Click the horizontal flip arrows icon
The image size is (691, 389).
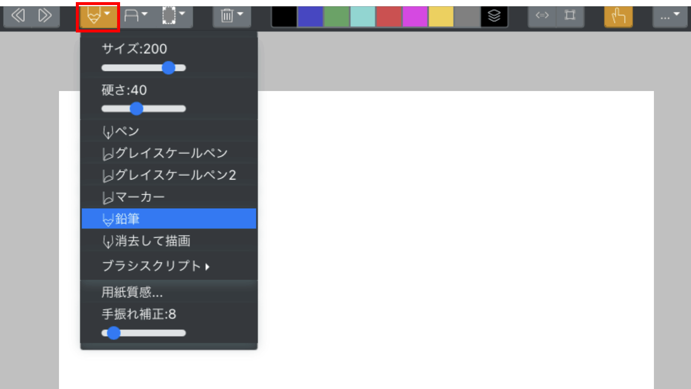pyautogui.click(x=542, y=16)
